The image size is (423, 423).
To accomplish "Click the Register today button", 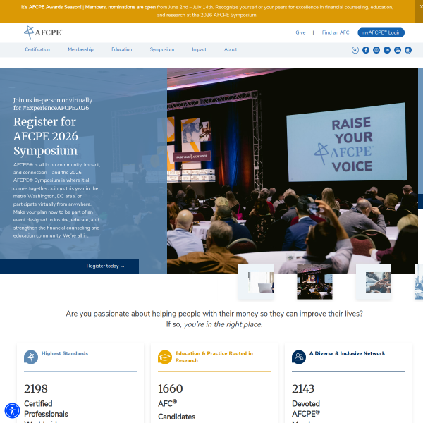I will pos(69,266).
